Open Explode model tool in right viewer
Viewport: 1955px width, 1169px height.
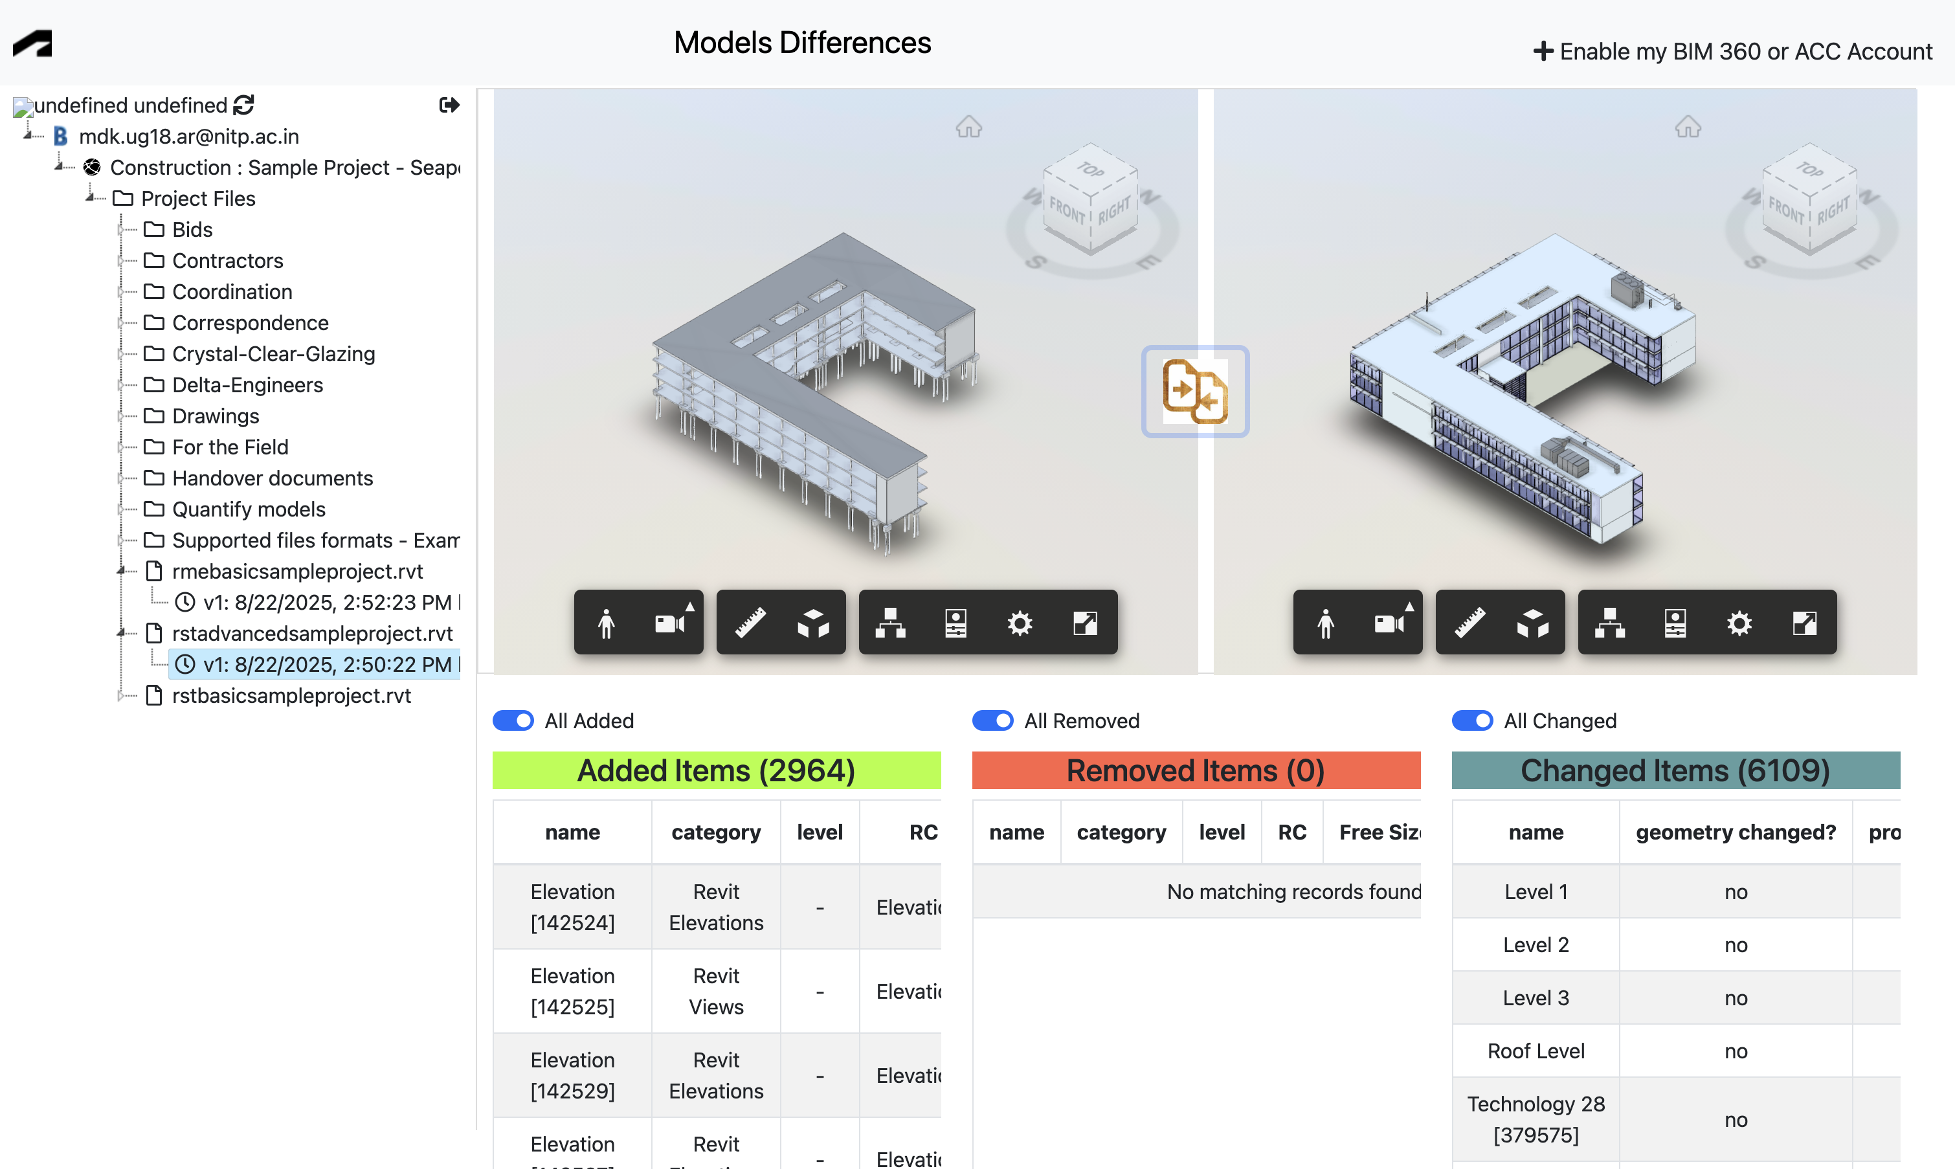pos(1533,623)
